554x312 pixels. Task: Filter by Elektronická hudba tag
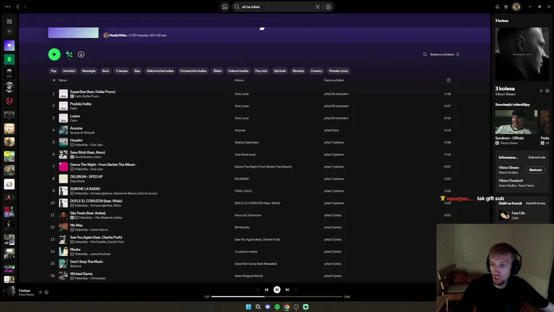click(x=160, y=71)
